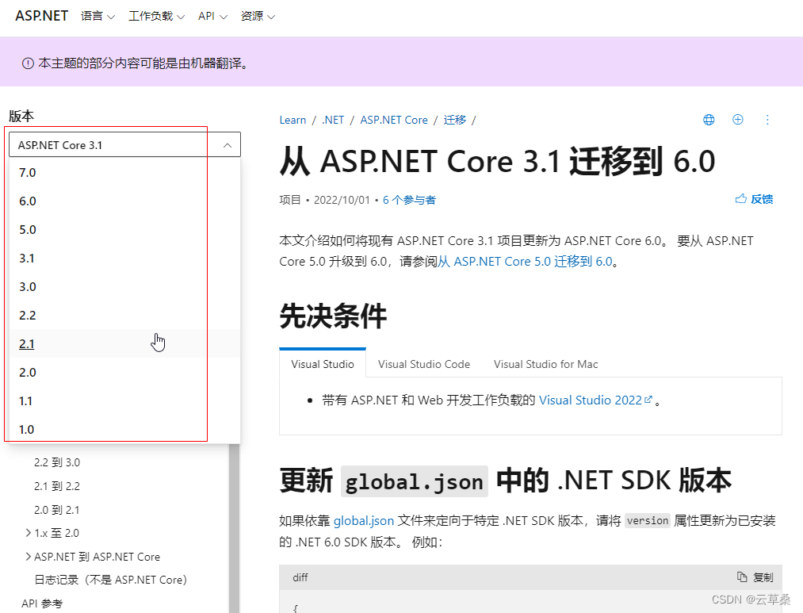
Task: Switch to the Visual Studio for Mac tab
Action: (x=546, y=364)
